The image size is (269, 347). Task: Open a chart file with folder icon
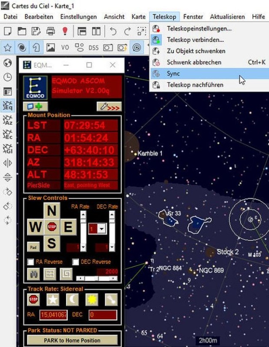(22, 31)
